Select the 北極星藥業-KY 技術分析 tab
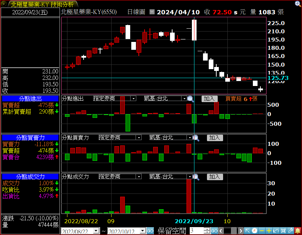Viewport: 302px width, 235px height. (x=42, y=4)
